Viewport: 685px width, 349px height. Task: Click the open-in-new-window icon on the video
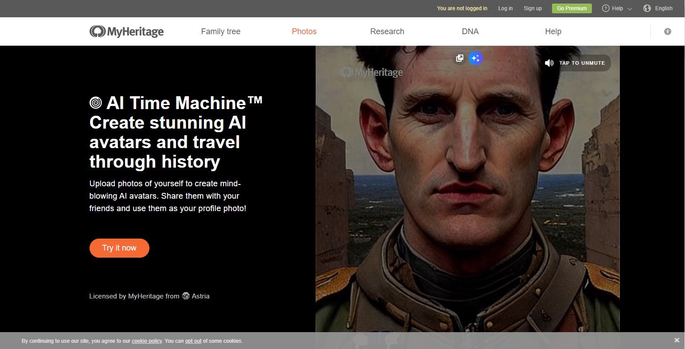coord(459,58)
